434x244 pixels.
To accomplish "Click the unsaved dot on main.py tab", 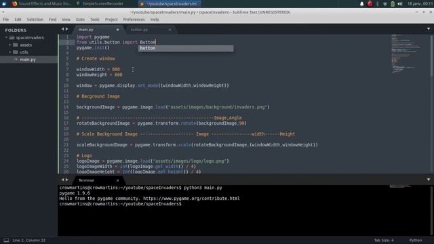I will click(117, 30).
